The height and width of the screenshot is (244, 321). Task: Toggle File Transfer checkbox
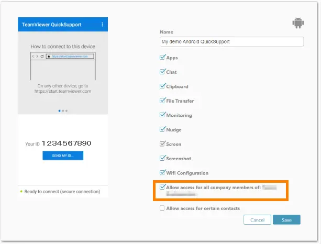point(162,101)
